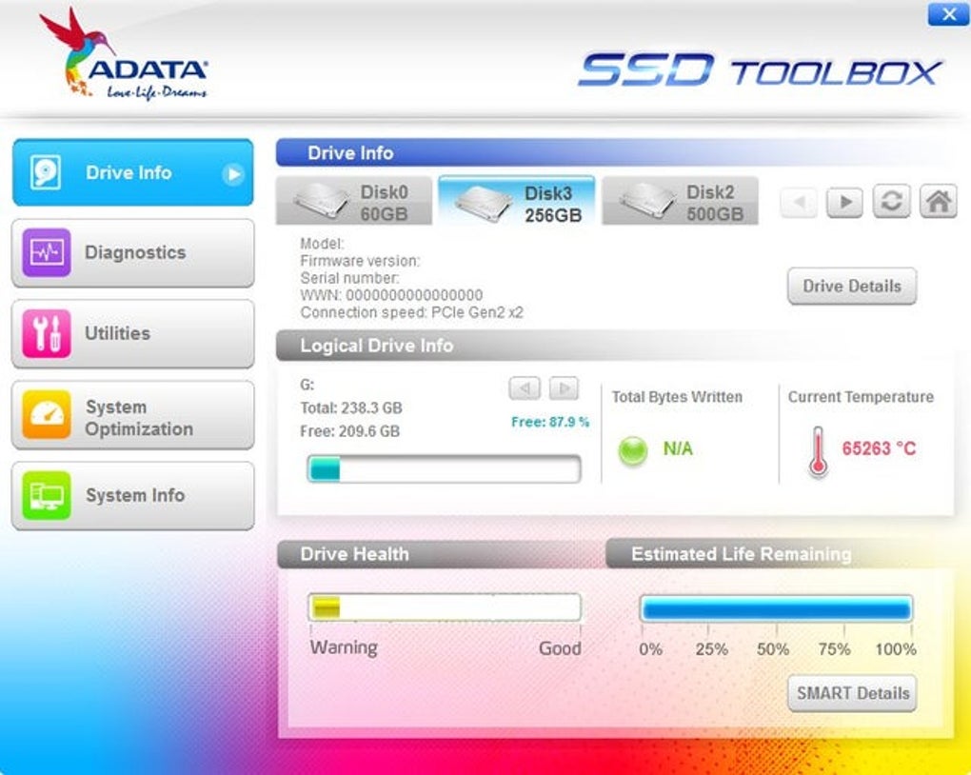Switch to the Disk3 256GB tab

point(516,200)
